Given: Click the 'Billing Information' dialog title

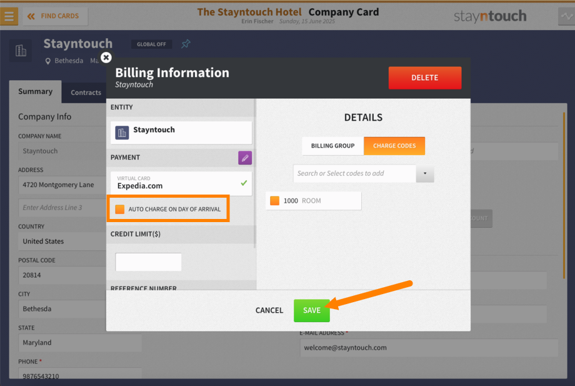Looking at the screenshot, I should [x=172, y=73].
